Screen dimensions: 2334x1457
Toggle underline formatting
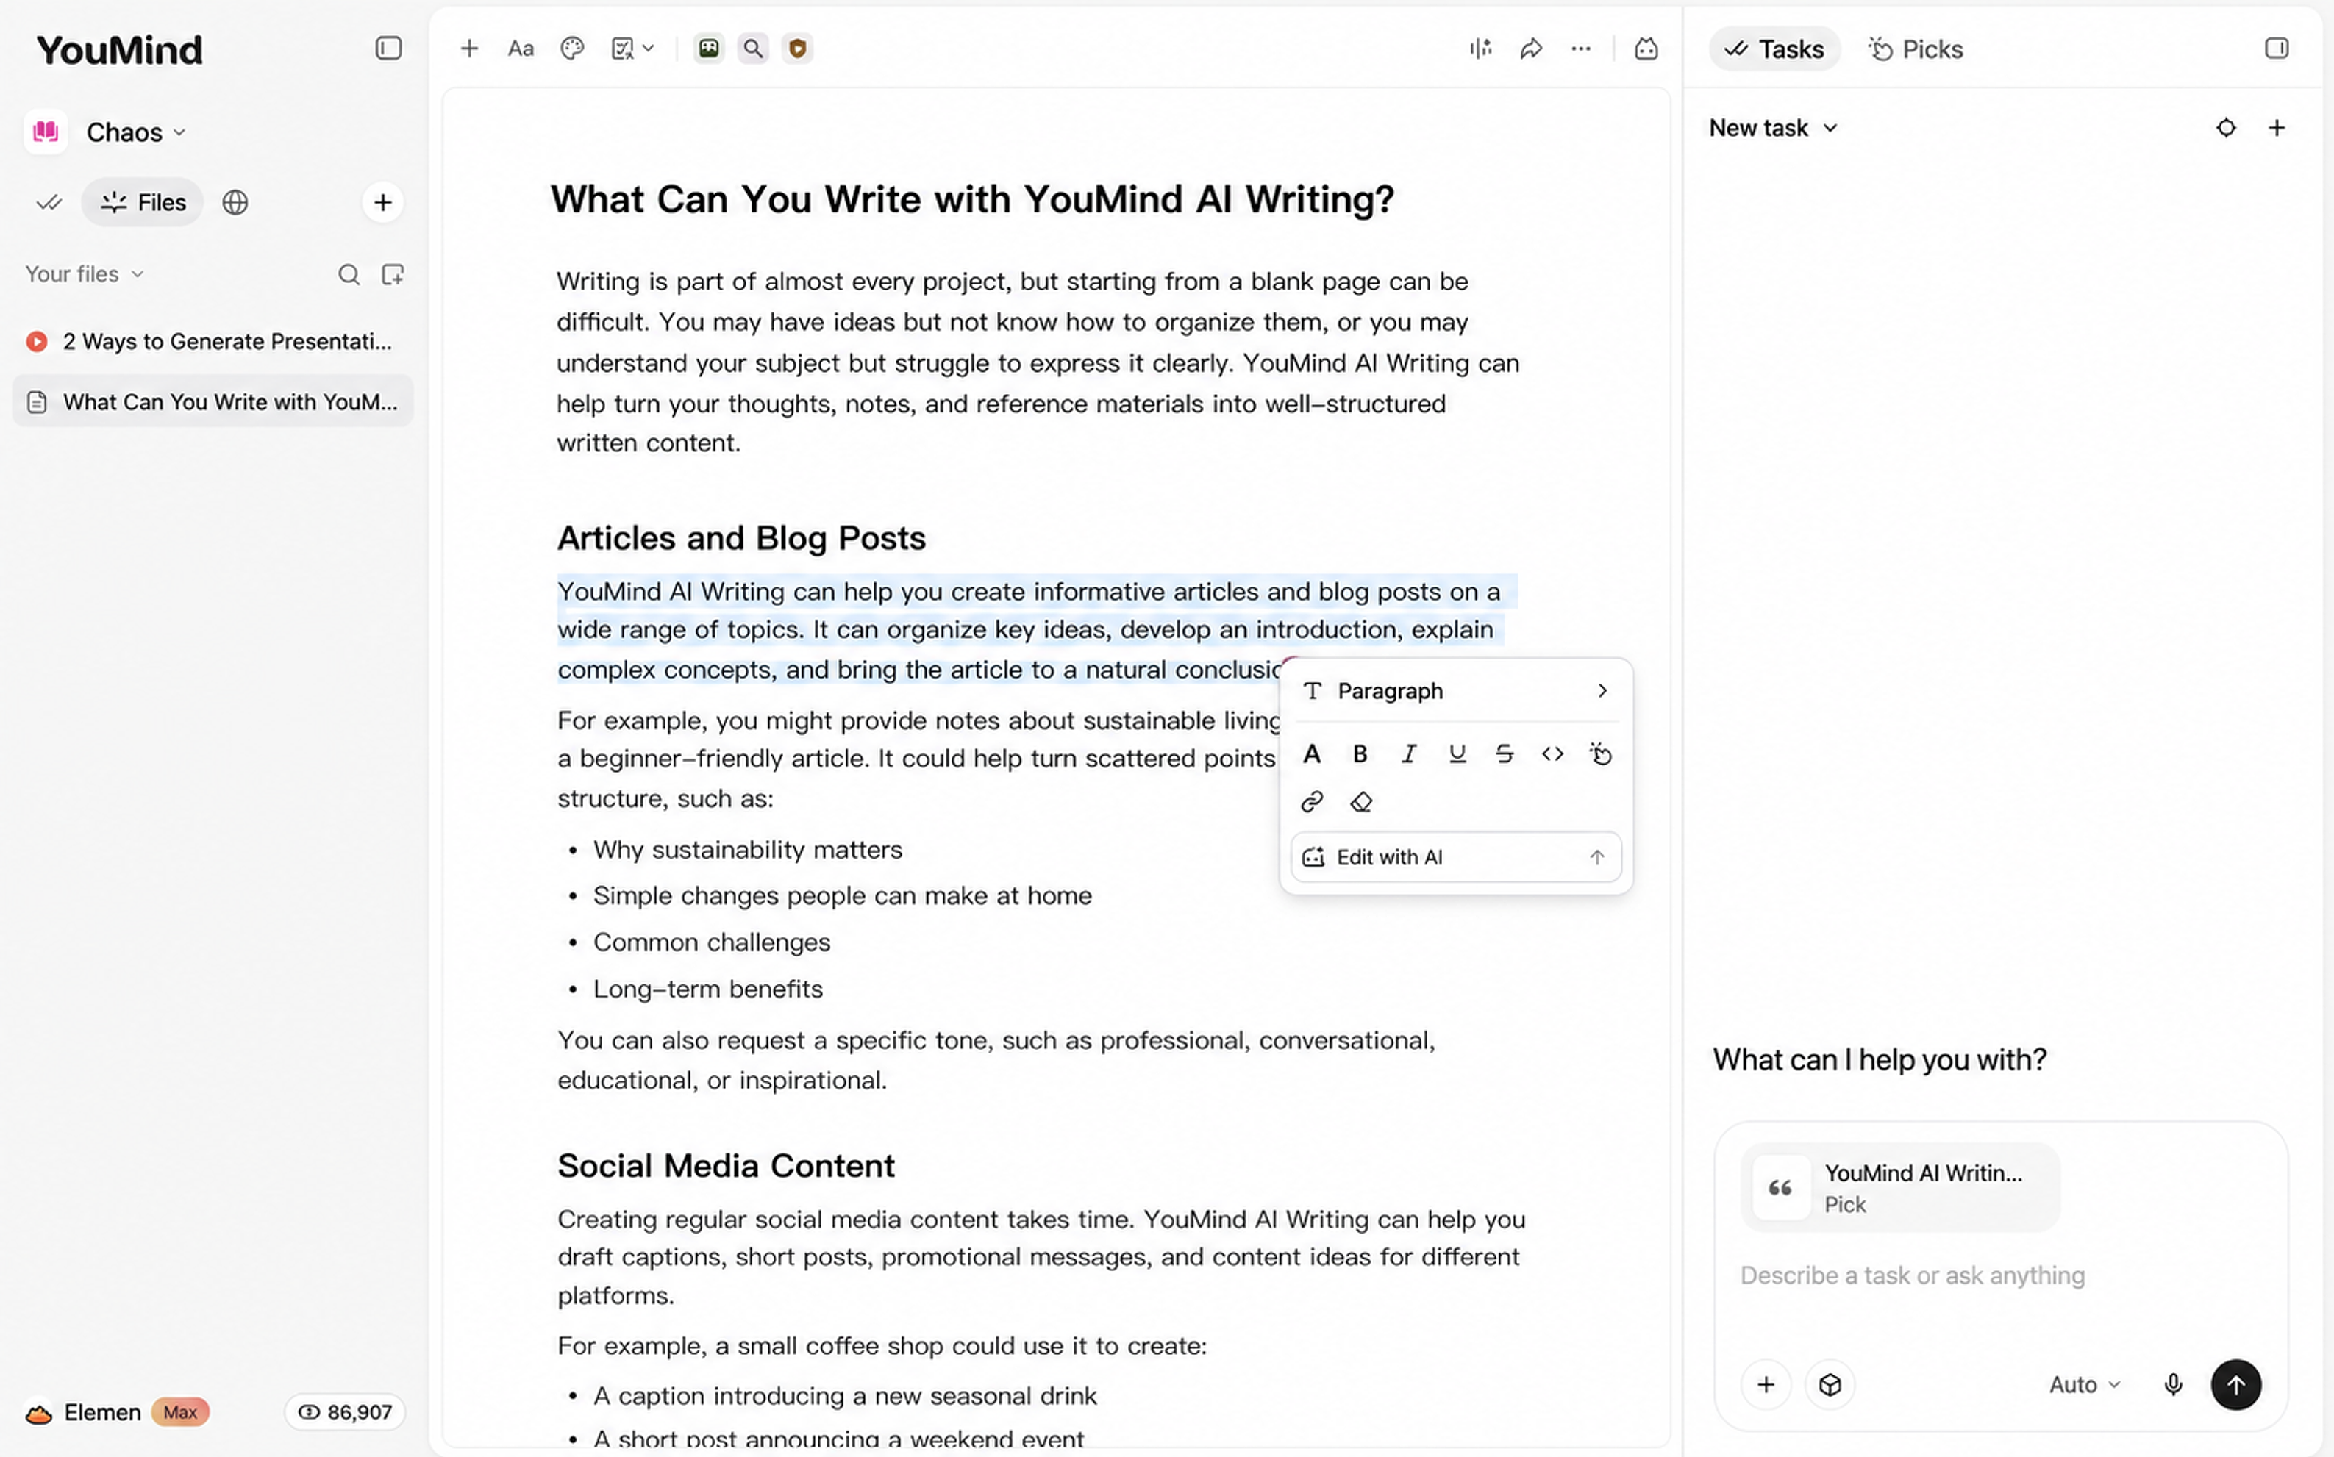coord(1457,753)
